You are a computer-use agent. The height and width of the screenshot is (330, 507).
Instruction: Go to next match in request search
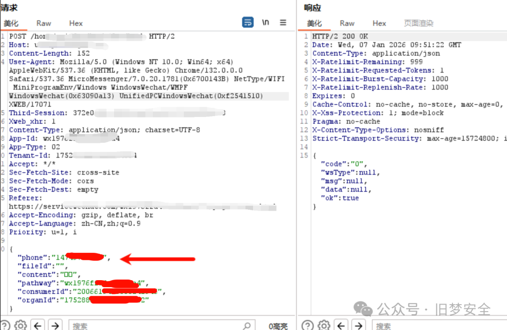[x=55, y=325]
